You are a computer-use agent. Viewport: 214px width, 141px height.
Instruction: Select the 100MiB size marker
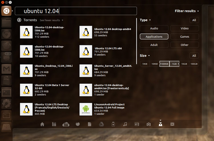pos(164,64)
